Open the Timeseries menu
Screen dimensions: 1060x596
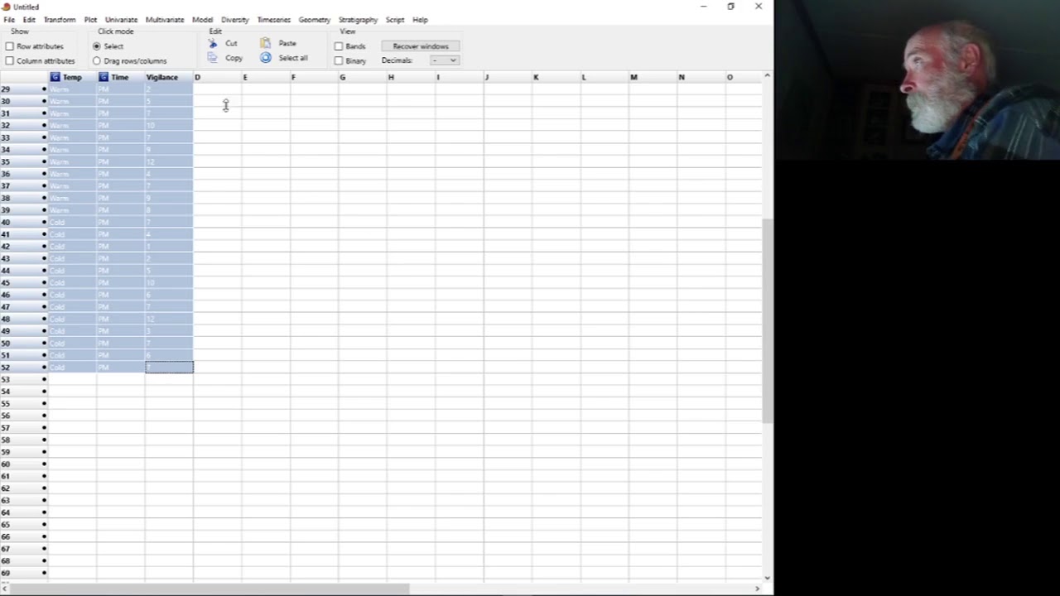(x=273, y=20)
